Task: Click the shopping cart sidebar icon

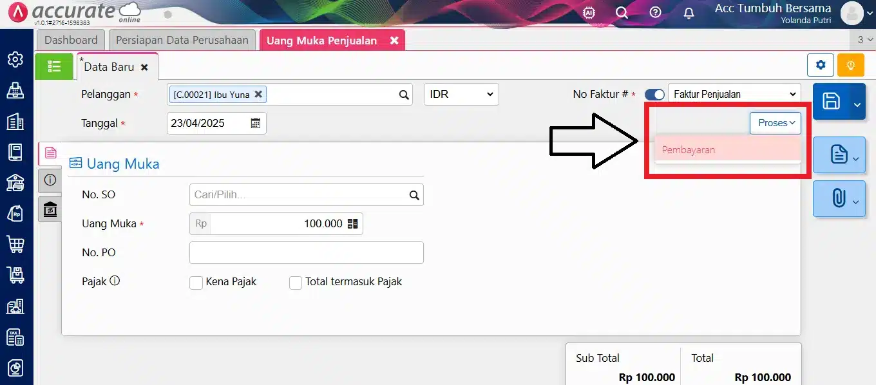Action: 15,244
